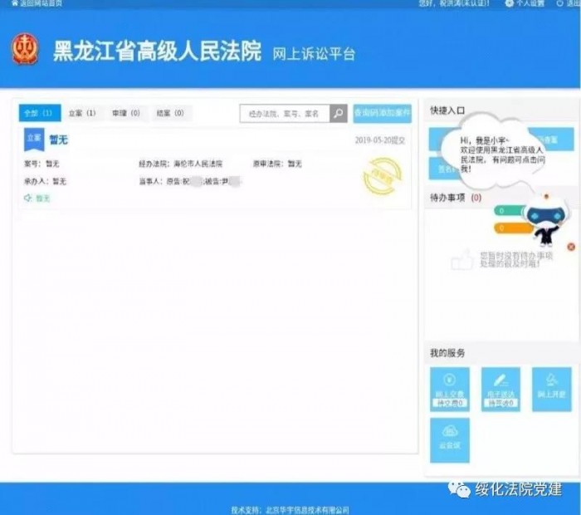The height and width of the screenshot is (515, 581).
Task: Open 个人设置 gear icon
Action: coord(510,3)
